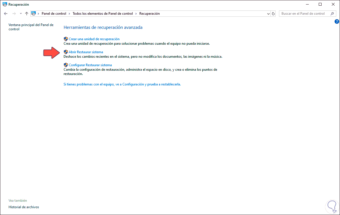Open Historial de archivos
Viewport: 340px width, 215px height.
pyautogui.click(x=24, y=207)
